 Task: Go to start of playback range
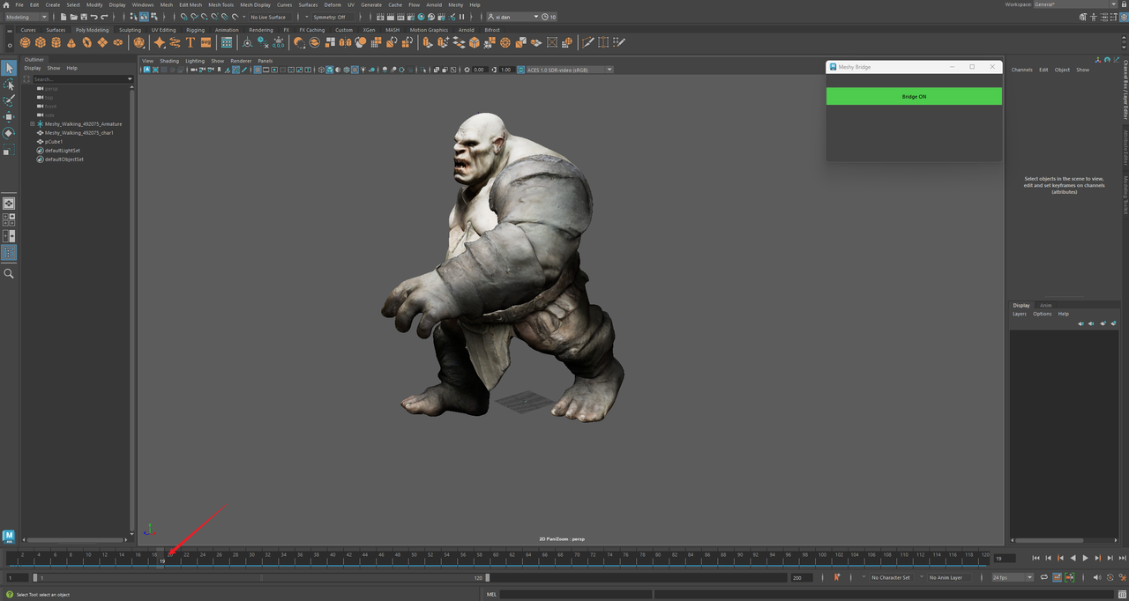(1036, 558)
